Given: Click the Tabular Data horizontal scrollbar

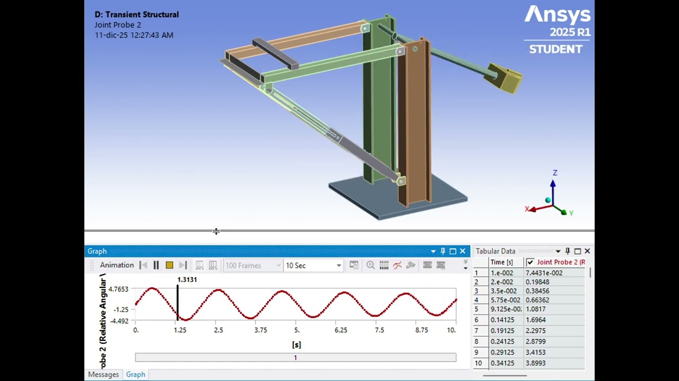Looking at the screenshot, I should point(504,376).
